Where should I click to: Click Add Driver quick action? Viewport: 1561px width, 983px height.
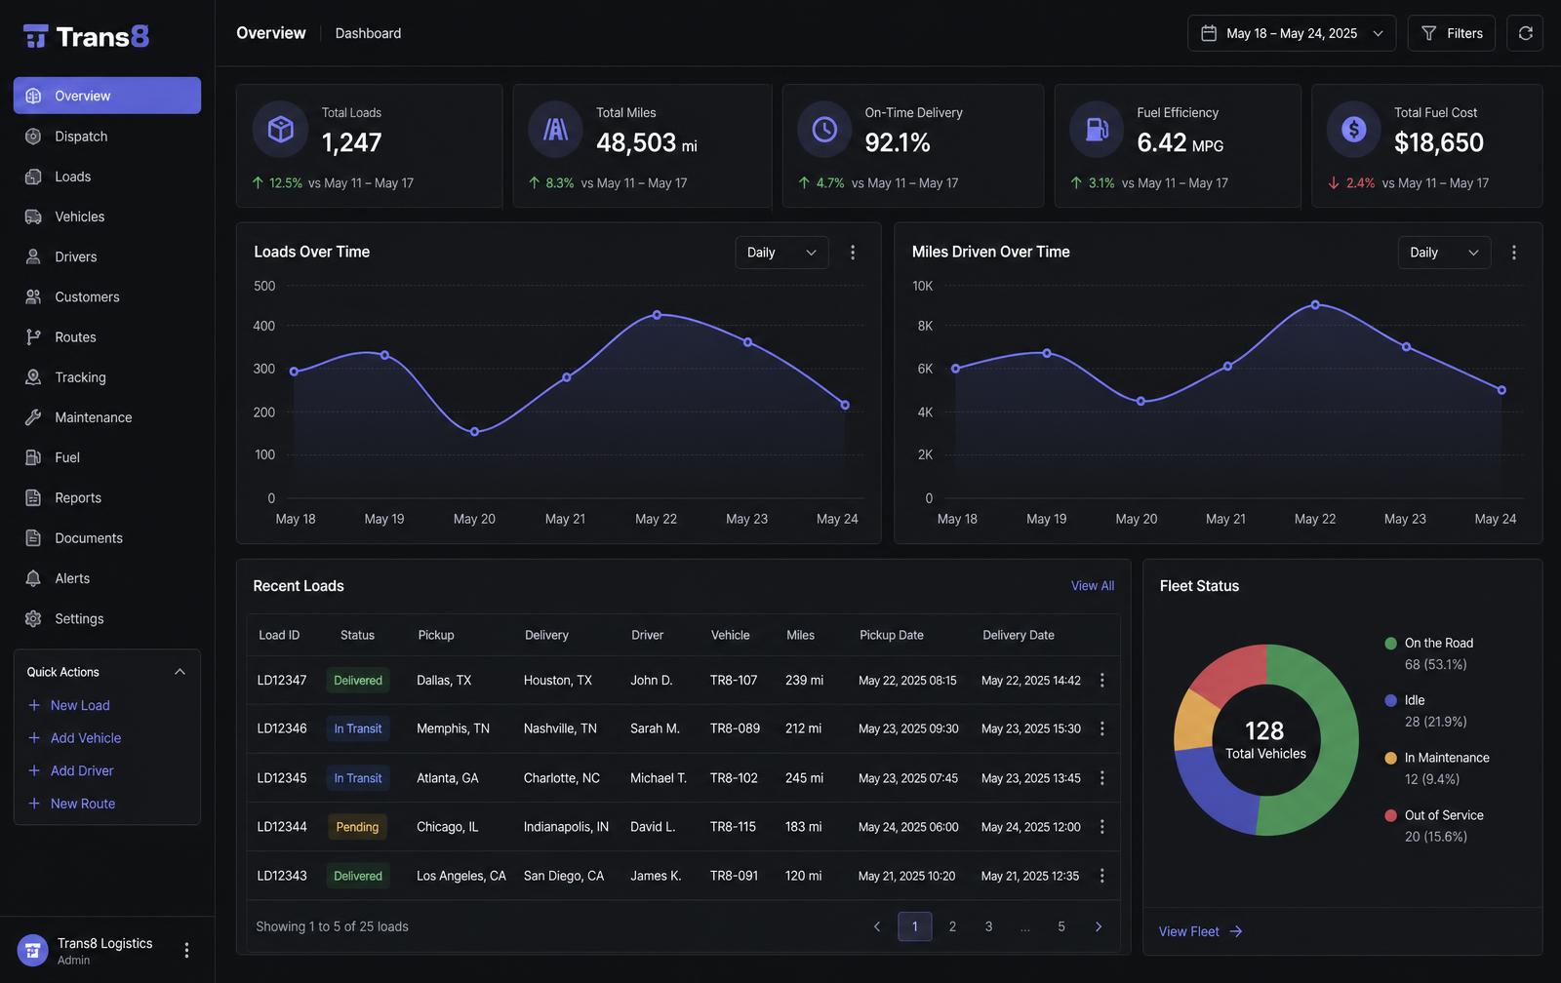point(70,770)
